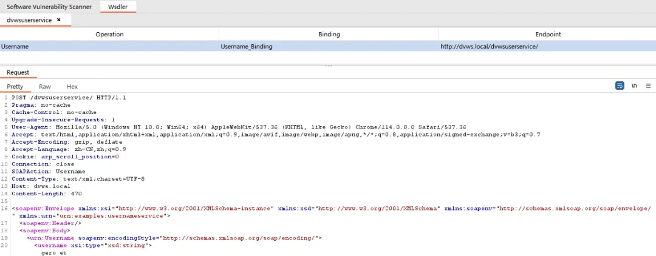This screenshot has height=256, width=656.
Task: Click the Pragma: no-cache header line
Action: tap(41, 105)
